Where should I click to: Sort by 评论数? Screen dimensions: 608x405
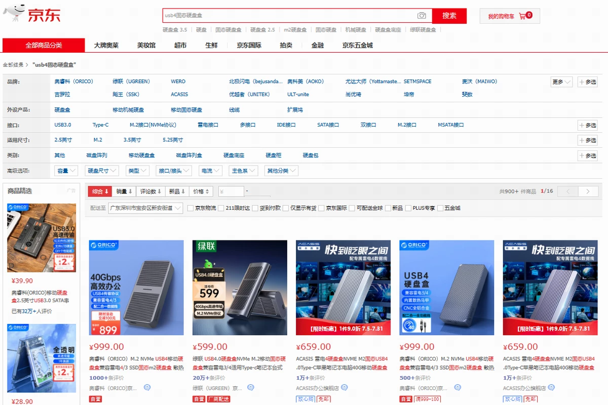point(151,191)
